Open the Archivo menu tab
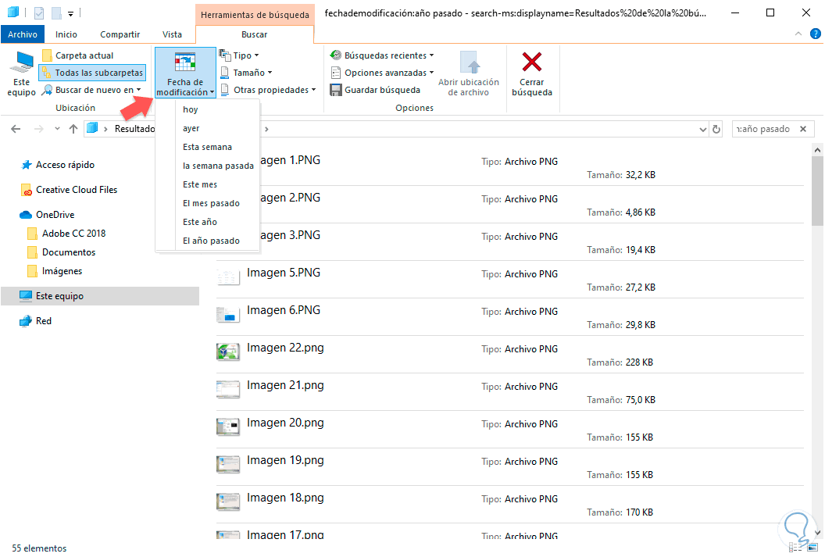This screenshot has width=825, height=557. click(23, 34)
